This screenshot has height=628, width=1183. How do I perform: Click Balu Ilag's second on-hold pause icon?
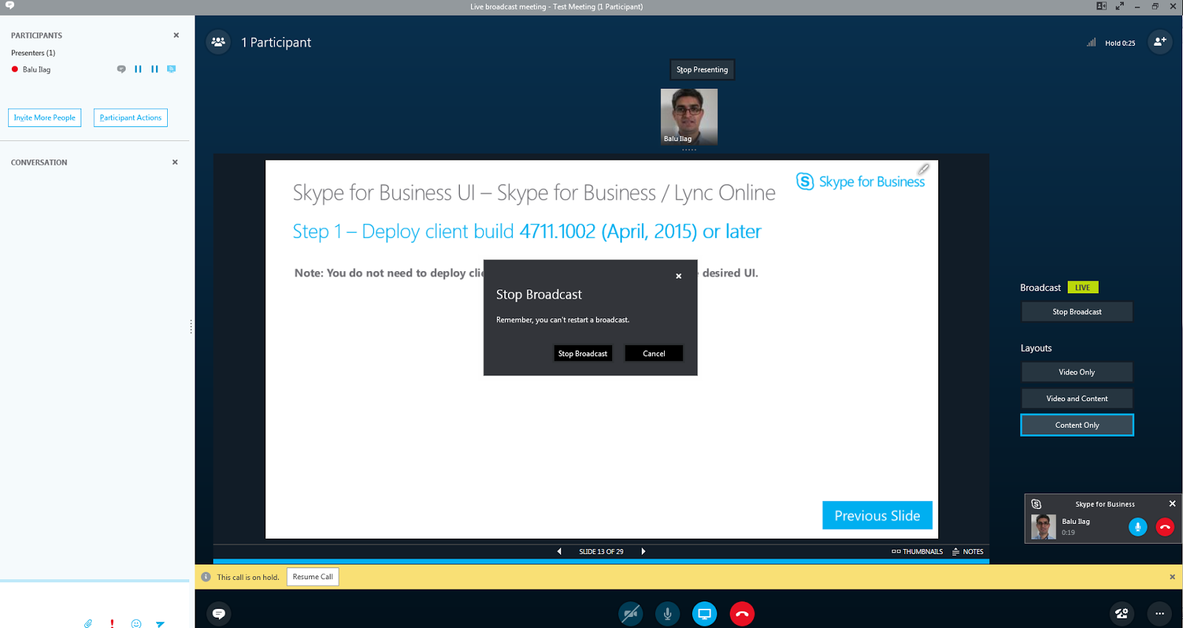coord(155,69)
